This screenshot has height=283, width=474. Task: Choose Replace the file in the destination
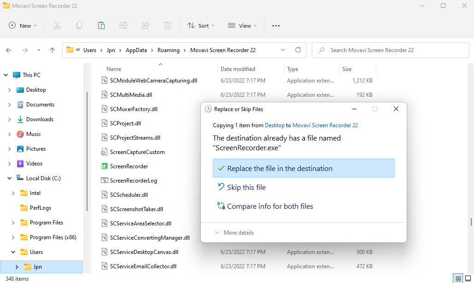(304, 168)
